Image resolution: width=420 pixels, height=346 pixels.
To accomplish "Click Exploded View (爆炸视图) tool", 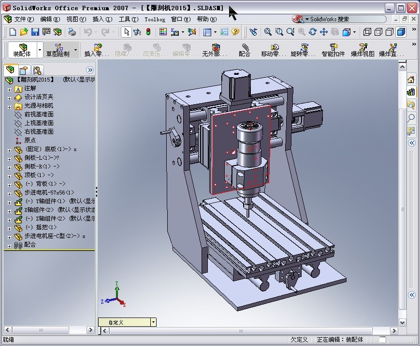I will coord(362,50).
